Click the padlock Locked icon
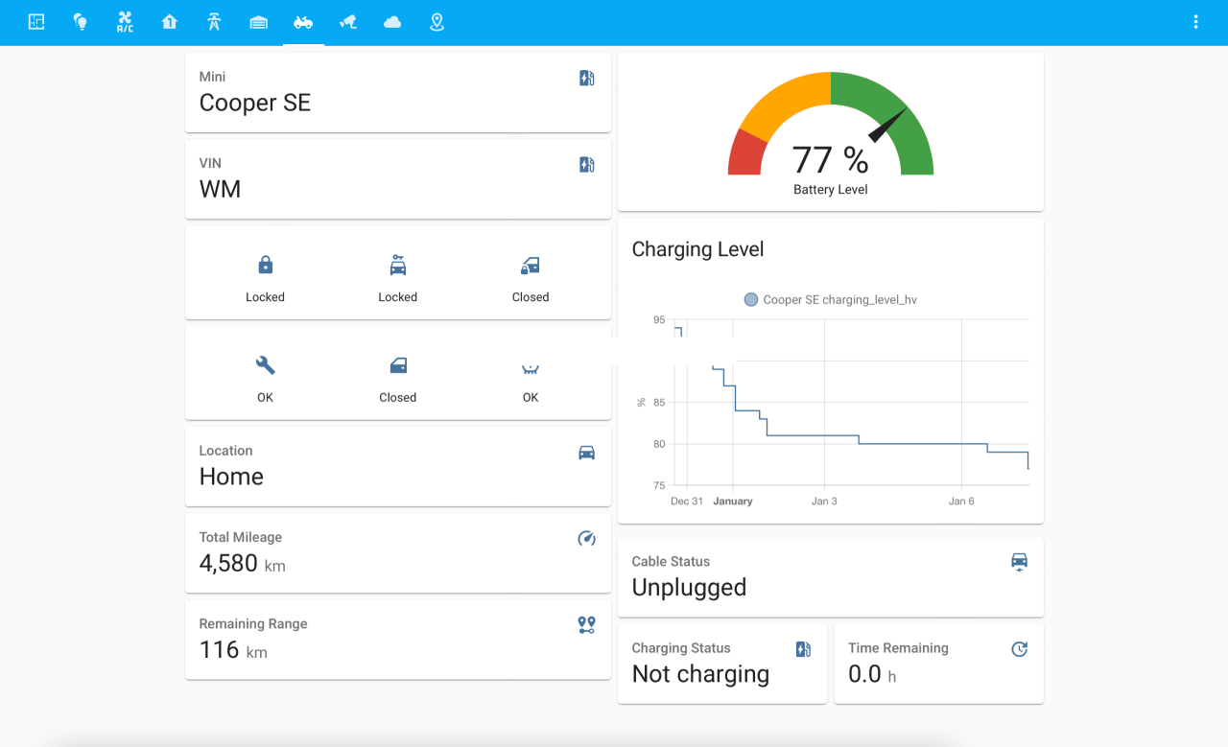Screen dimensions: 1228x747 266,266
